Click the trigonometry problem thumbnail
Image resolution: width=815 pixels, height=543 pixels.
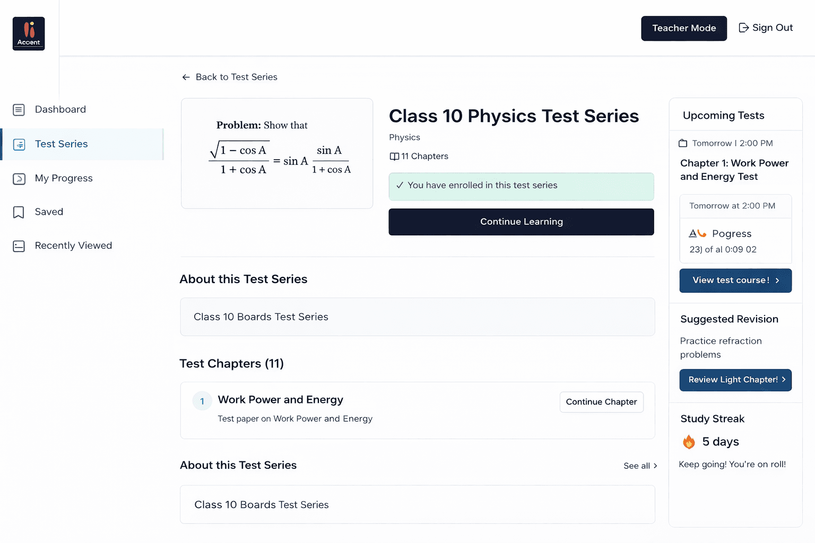click(x=277, y=153)
